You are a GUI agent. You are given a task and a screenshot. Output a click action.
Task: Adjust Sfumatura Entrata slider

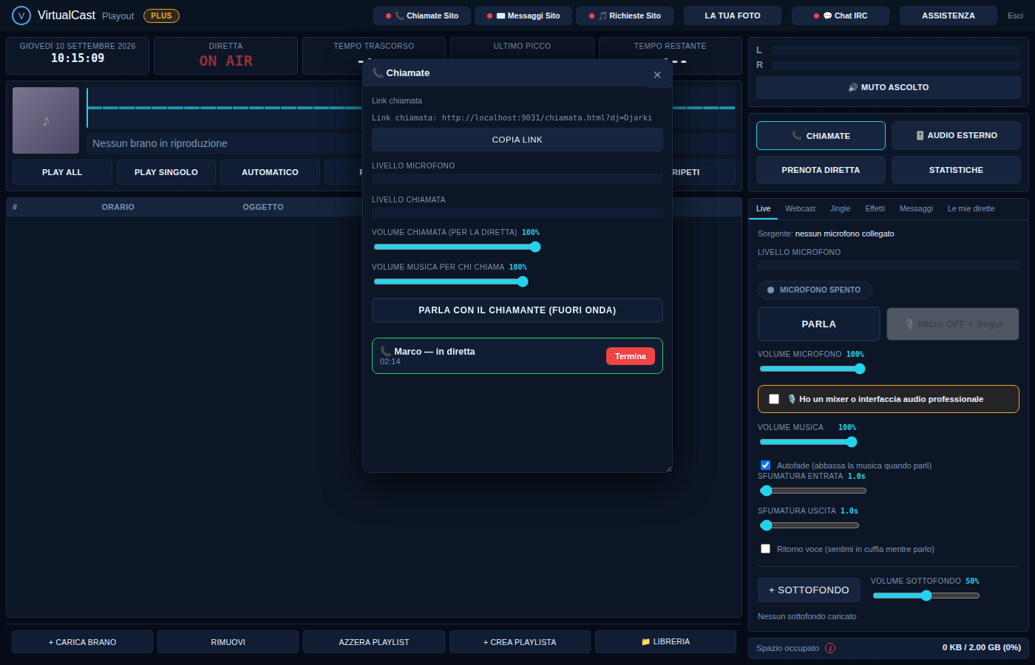tap(813, 491)
